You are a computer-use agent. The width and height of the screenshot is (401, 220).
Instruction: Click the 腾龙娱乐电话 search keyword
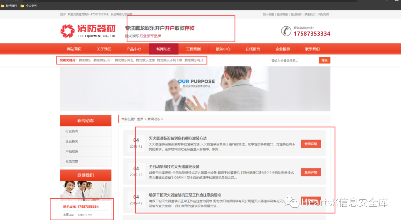[194, 60]
